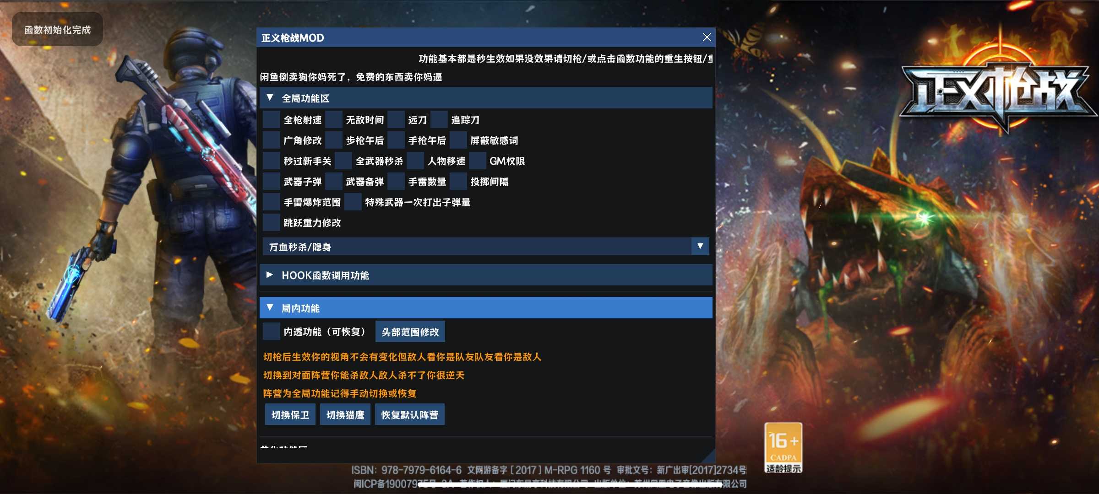Tick the 屏蔽敏感词 checkbox
This screenshot has width=1099, height=494.
point(458,140)
